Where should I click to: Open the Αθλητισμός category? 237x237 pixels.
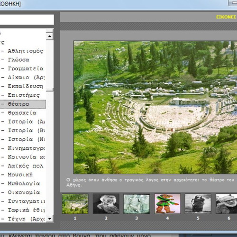click(x=23, y=51)
